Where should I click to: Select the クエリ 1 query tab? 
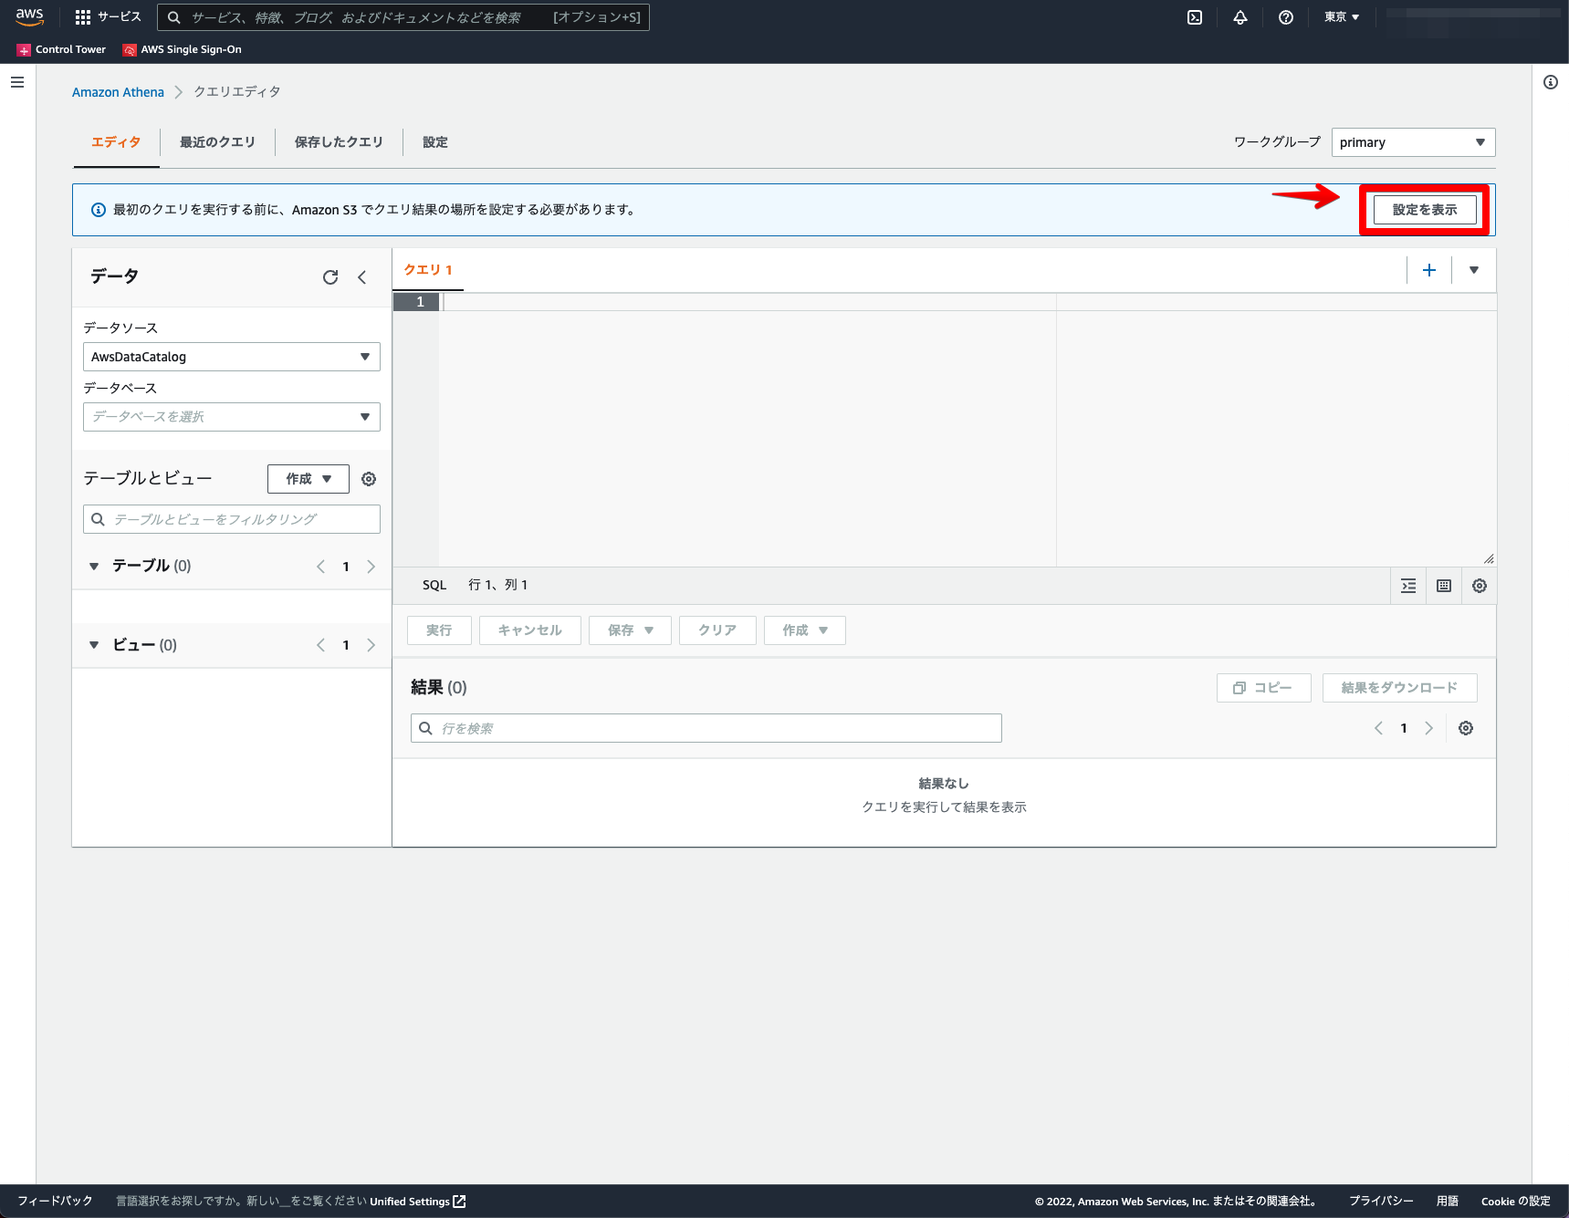[428, 270]
